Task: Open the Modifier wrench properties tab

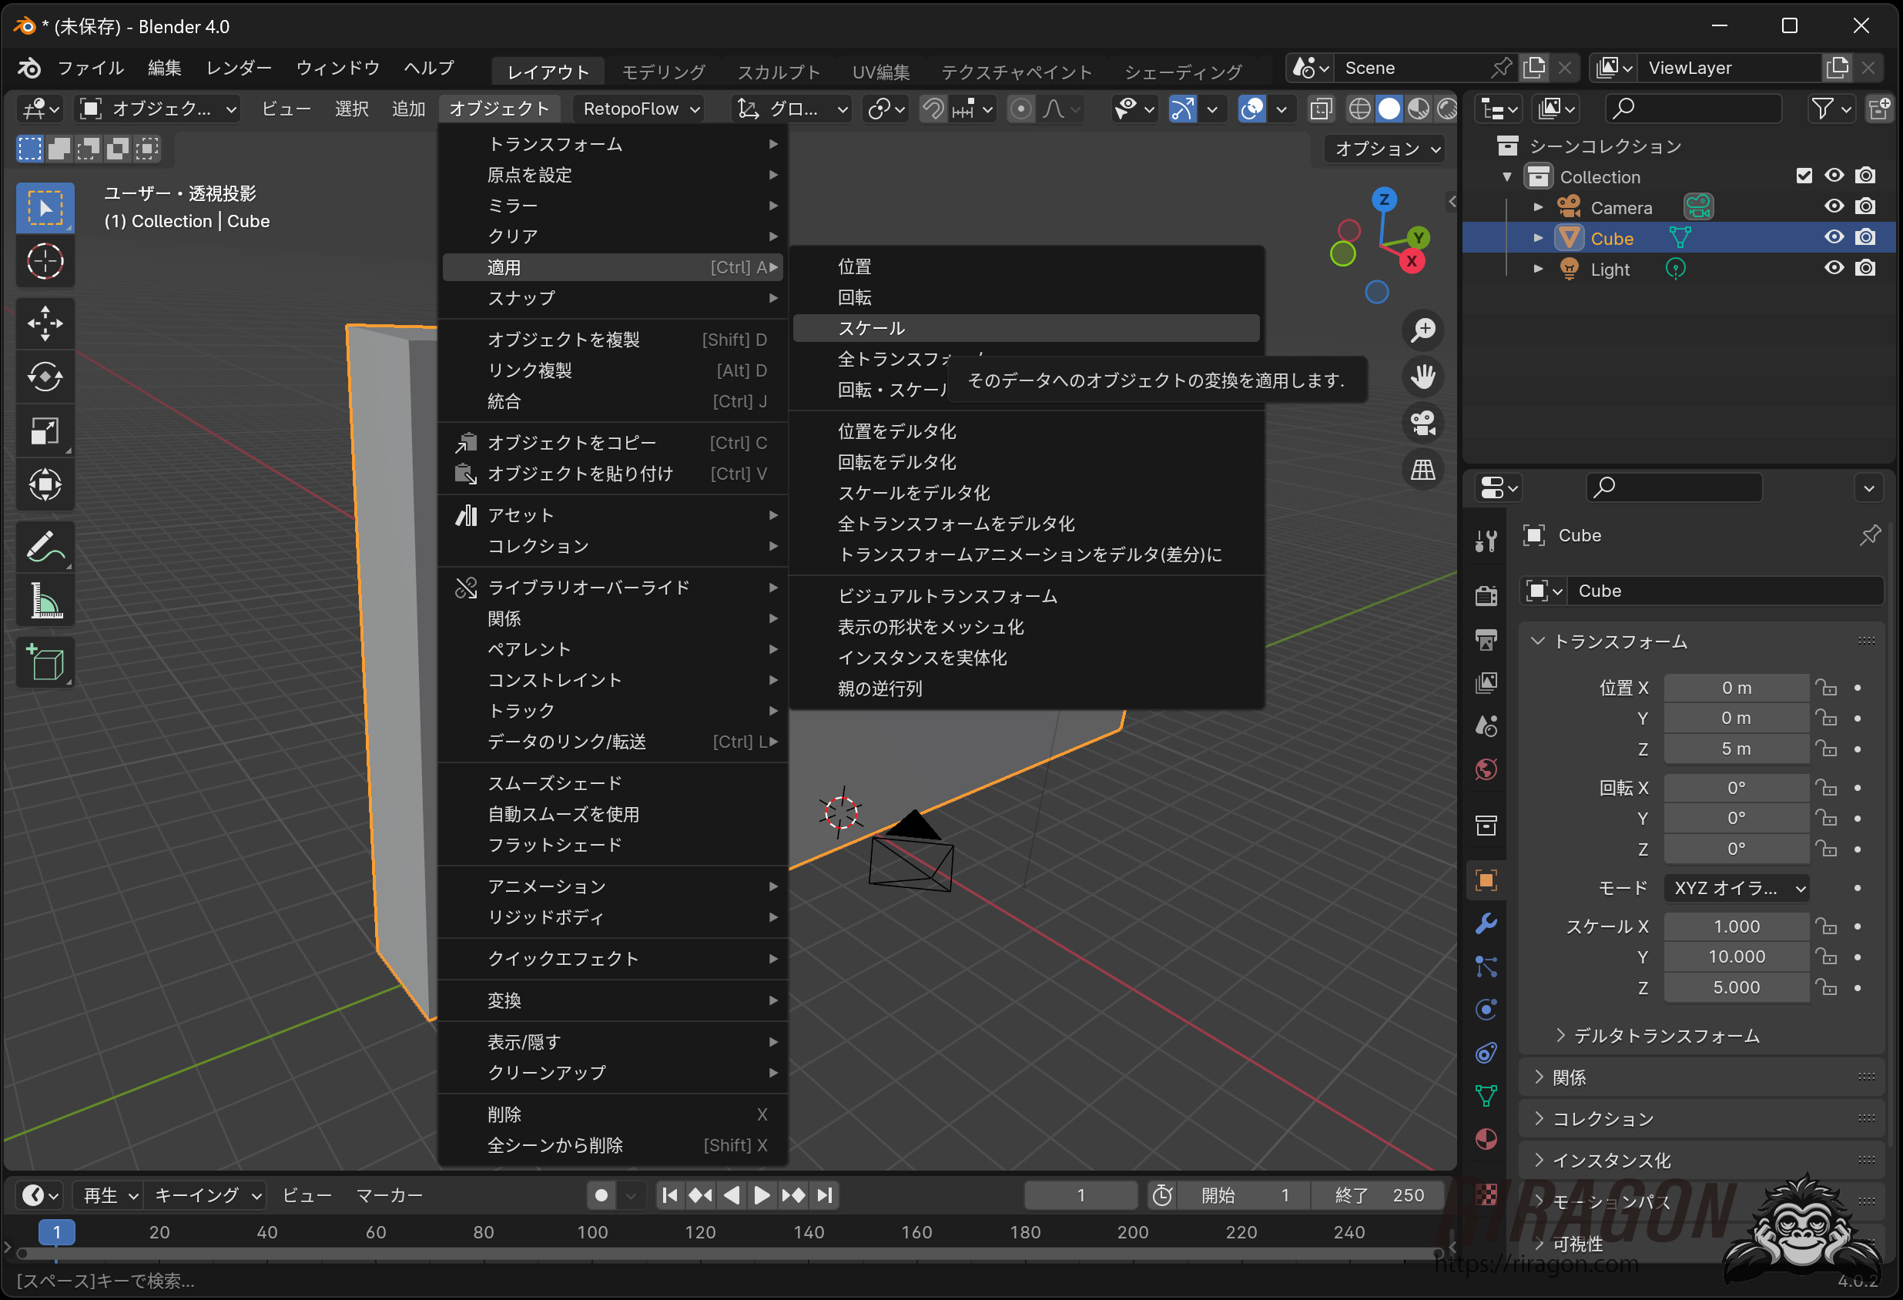Action: (1486, 924)
